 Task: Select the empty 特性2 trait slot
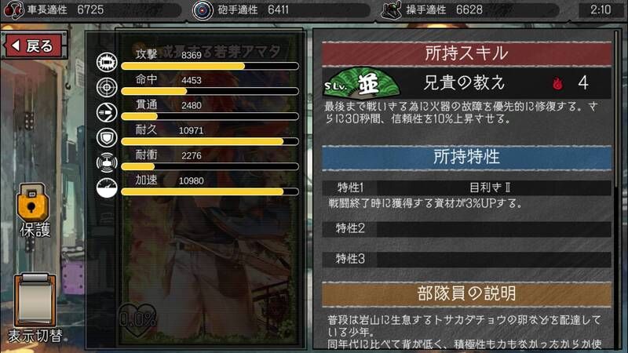coord(466,229)
